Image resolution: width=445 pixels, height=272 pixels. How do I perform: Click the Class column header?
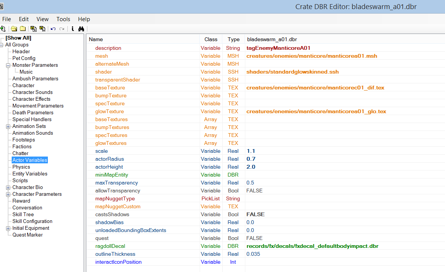pyautogui.click(x=211, y=39)
